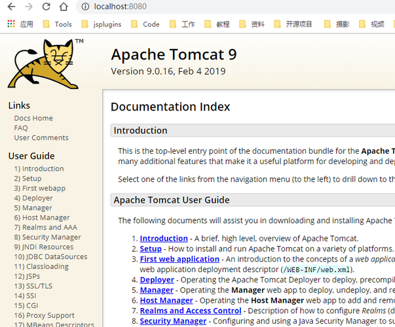Open sidebar item 17) MBeans Descriptors

pos(54,324)
